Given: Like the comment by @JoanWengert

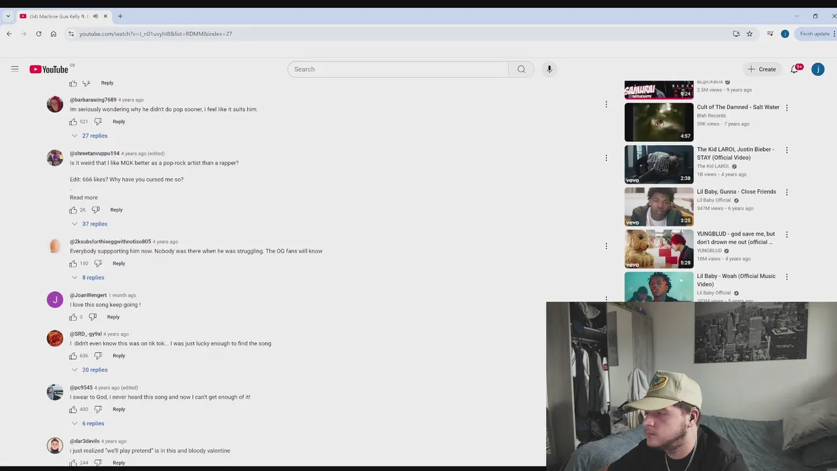Looking at the screenshot, I should click(73, 317).
